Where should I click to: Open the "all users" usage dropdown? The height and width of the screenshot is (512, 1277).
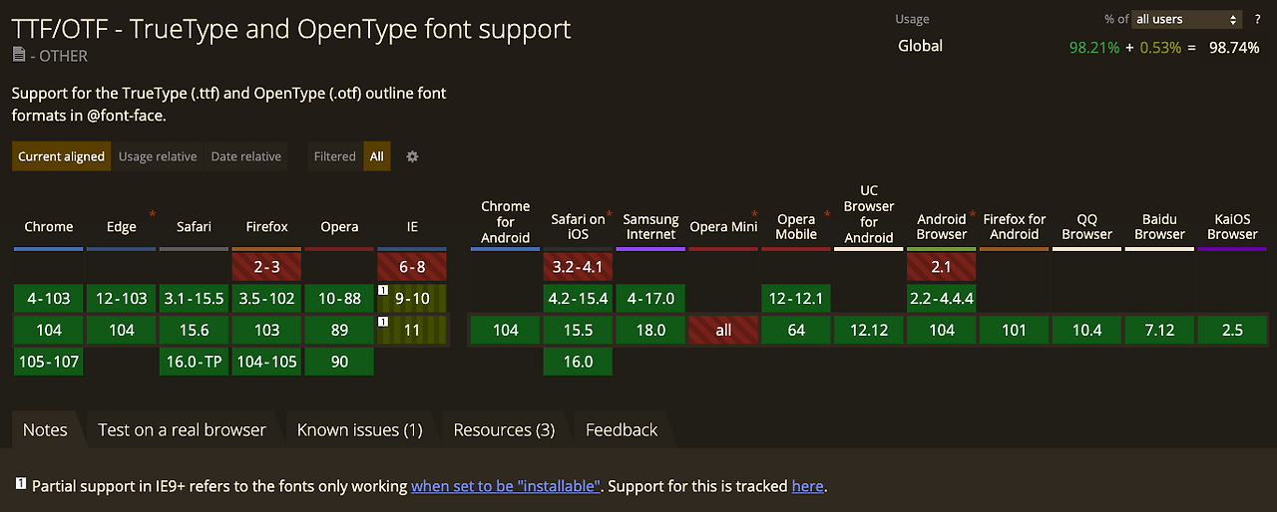click(1186, 19)
